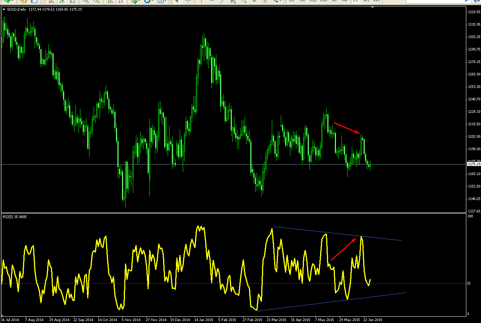The height and width of the screenshot is (323, 481).
Task: Switch chart to H1 timeframe
Action: pos(334,1)
